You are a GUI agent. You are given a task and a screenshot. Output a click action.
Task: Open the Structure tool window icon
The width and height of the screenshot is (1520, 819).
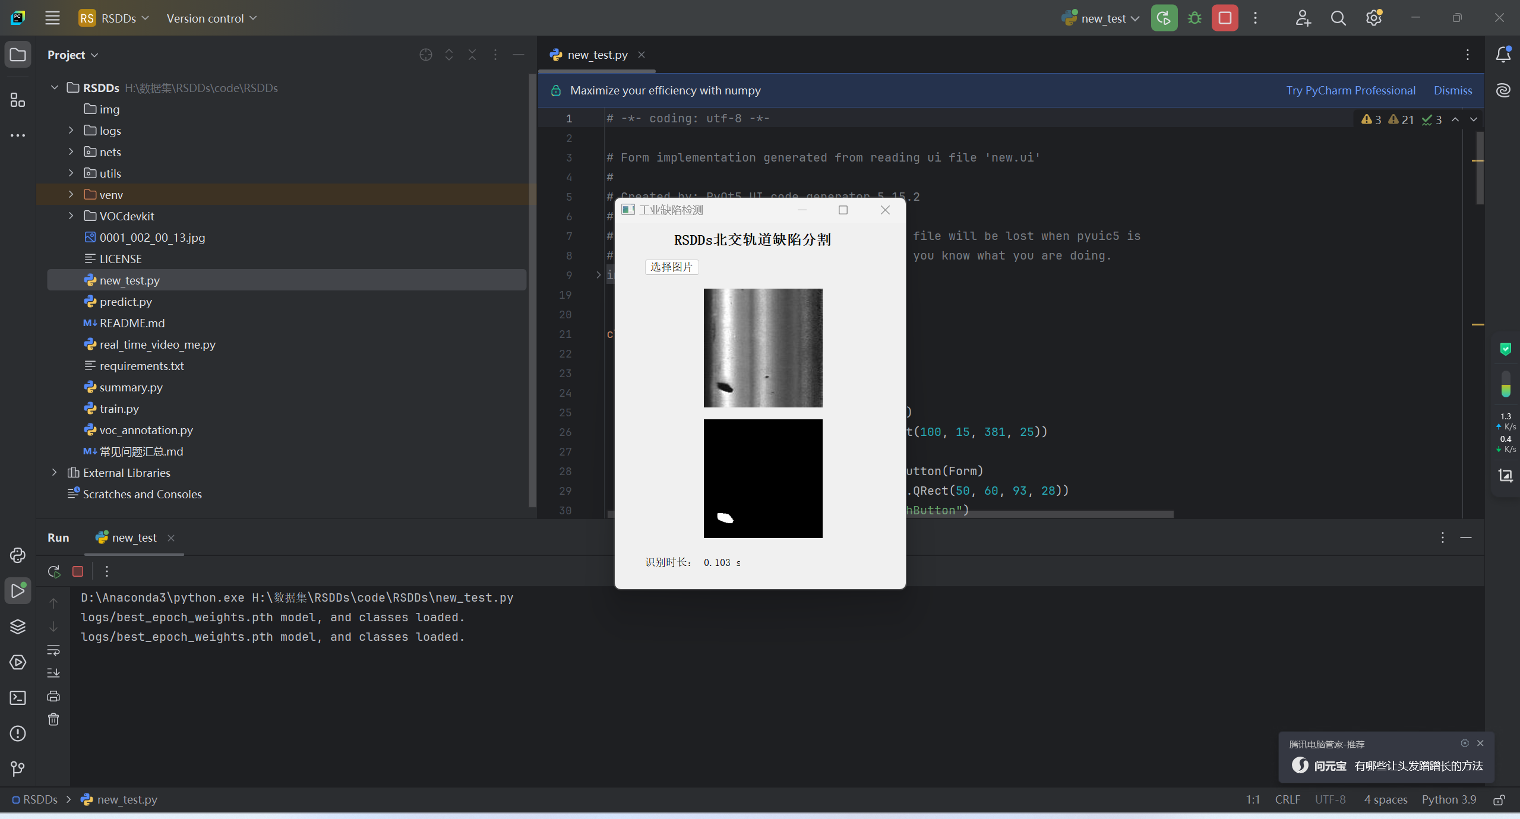(x=18, y=100)
